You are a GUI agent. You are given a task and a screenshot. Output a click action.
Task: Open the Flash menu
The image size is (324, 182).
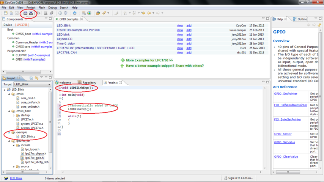[42, 8]
